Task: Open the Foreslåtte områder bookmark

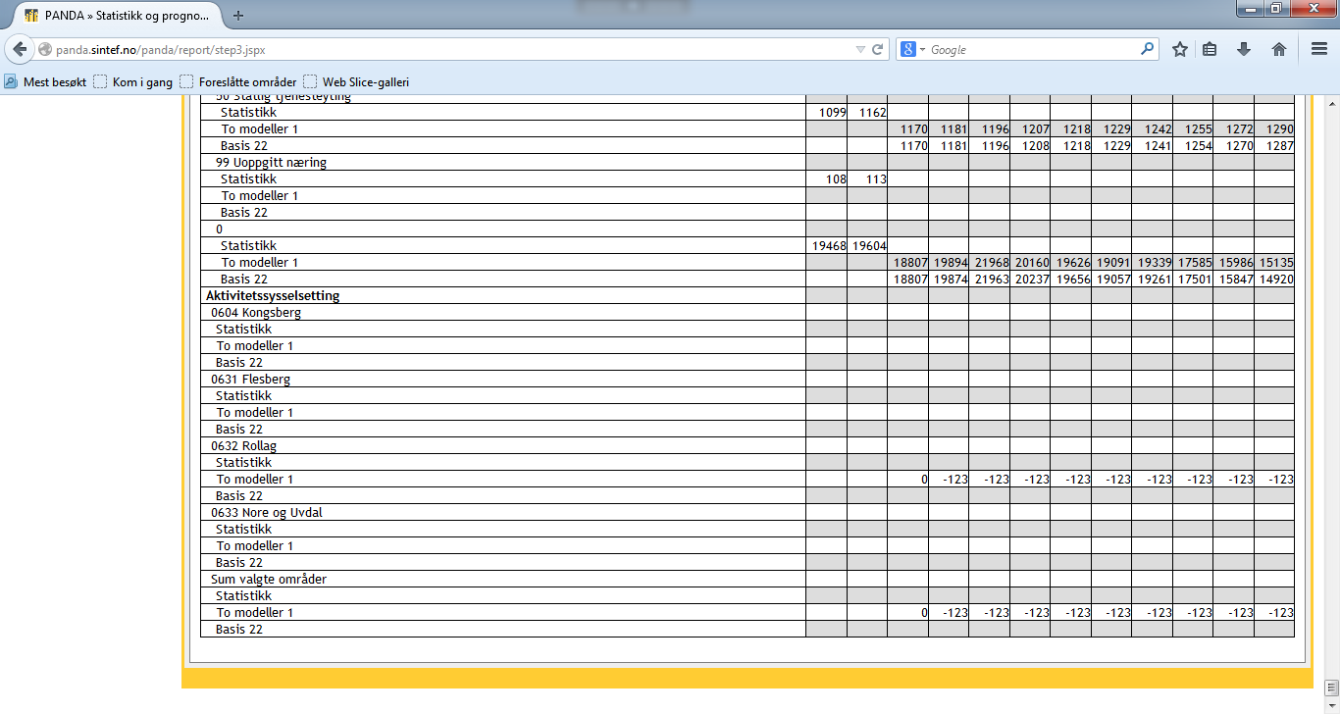Action: pyautogui.click(x=237, y=82)
